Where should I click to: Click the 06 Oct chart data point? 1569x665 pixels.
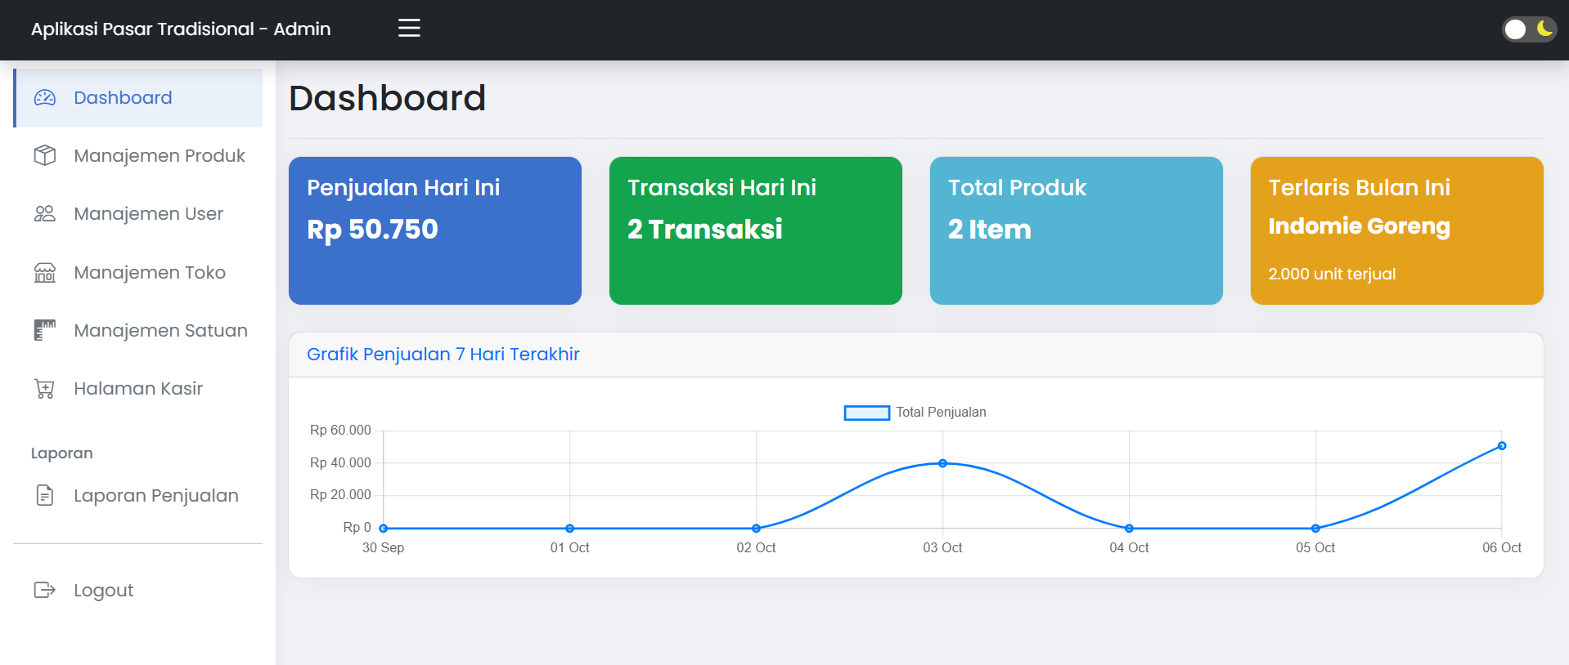click(1501, 446)
